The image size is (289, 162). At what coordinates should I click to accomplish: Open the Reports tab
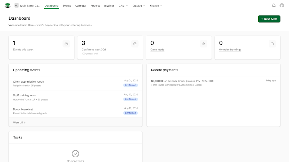(95, 5)
